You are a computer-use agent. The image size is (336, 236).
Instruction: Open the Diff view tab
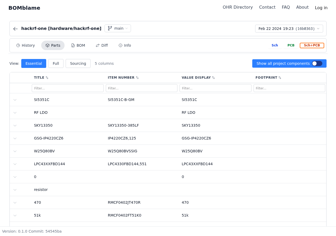click(x=102, y=45)
